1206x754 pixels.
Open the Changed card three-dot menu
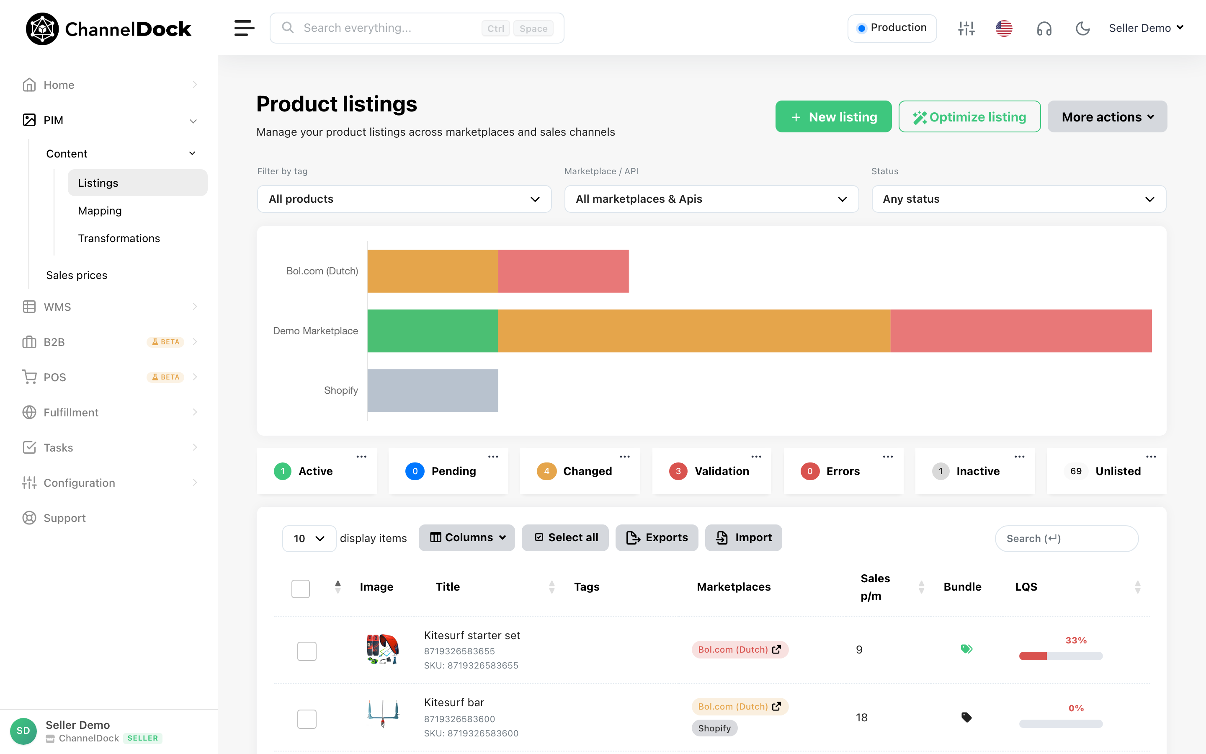624,456
